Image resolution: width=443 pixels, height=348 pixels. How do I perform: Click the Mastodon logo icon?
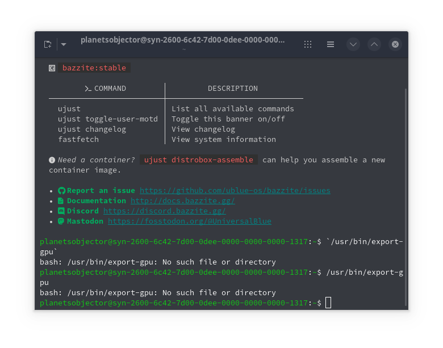tap(61, 221)
